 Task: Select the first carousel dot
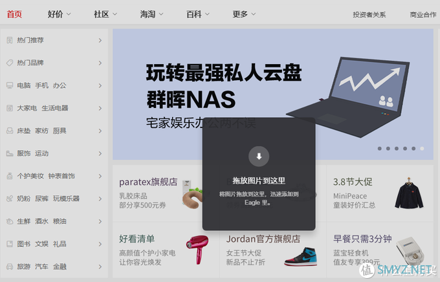pyautogui.click(x=380, y=148)
